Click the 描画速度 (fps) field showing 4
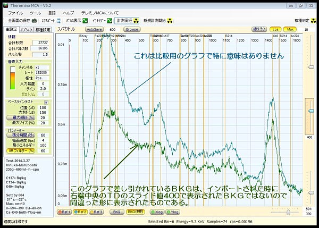This screenshot has width=319, height=228. point(43,140)
